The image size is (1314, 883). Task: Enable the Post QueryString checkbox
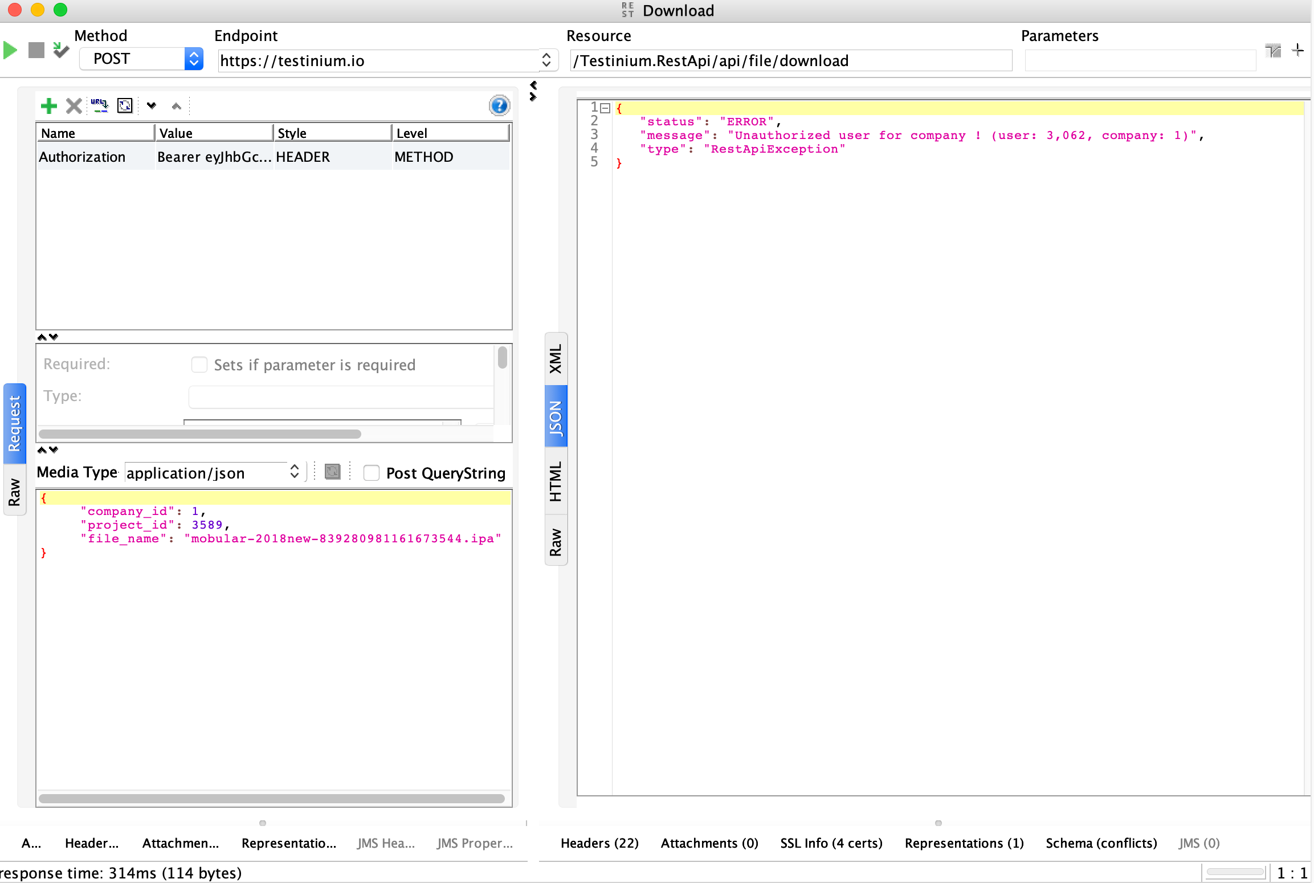(372, 473)
